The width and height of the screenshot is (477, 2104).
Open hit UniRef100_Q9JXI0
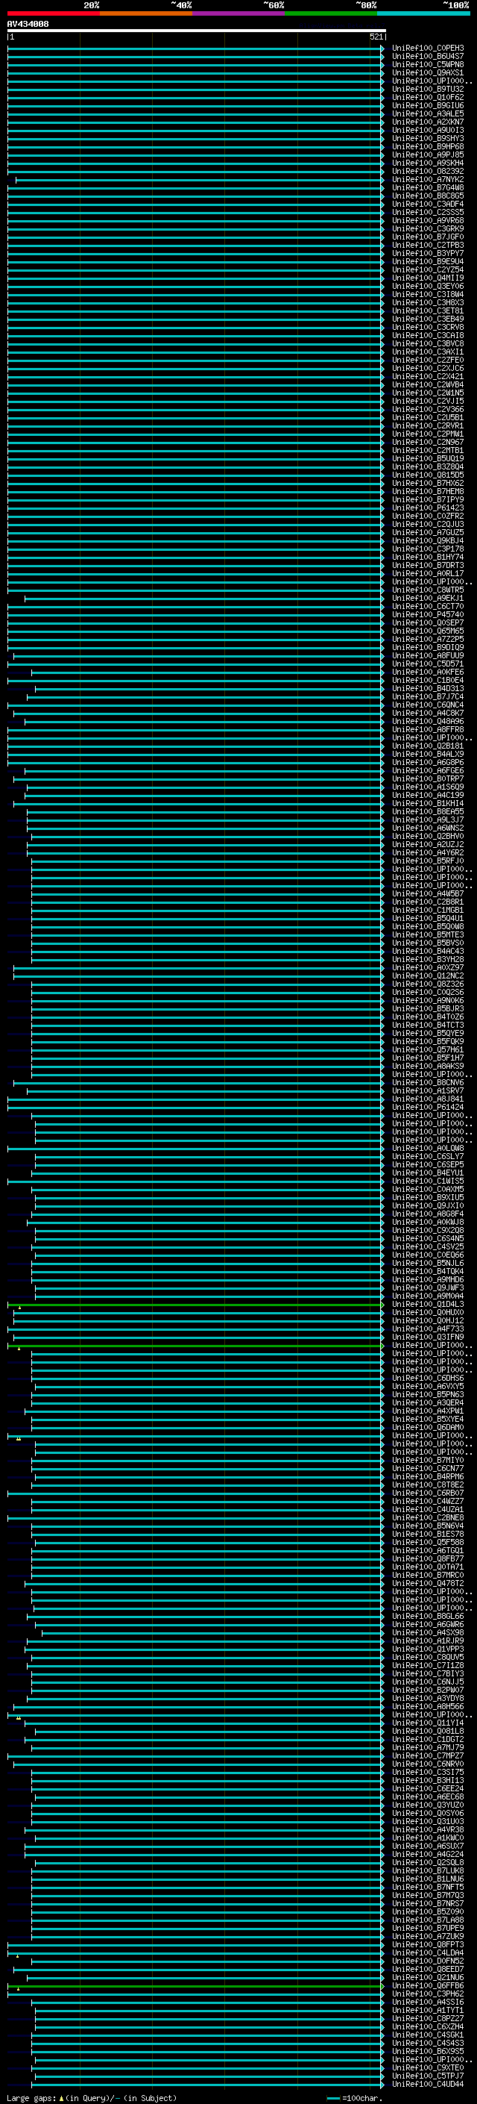click(x=428, y=1205)
